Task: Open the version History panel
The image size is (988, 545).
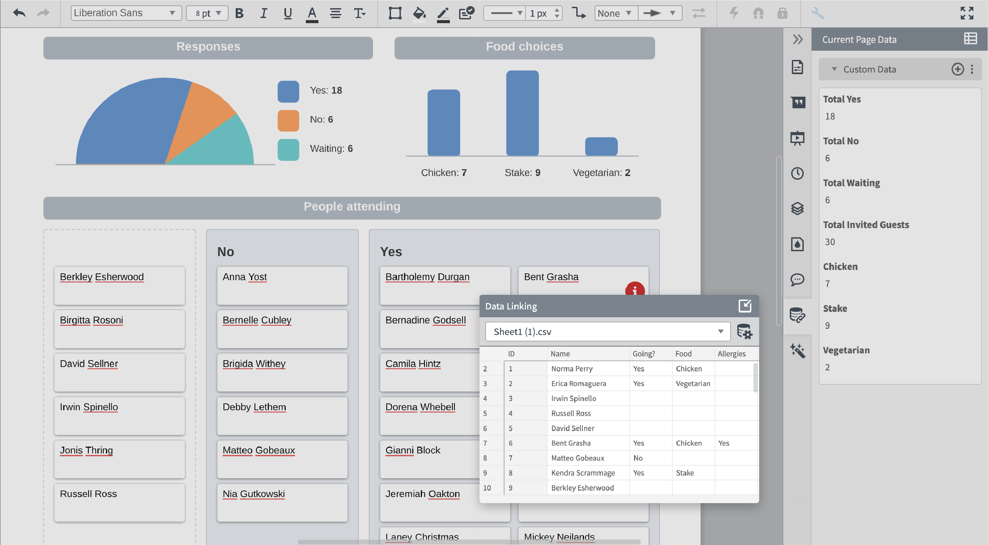Action: [798, 173]
